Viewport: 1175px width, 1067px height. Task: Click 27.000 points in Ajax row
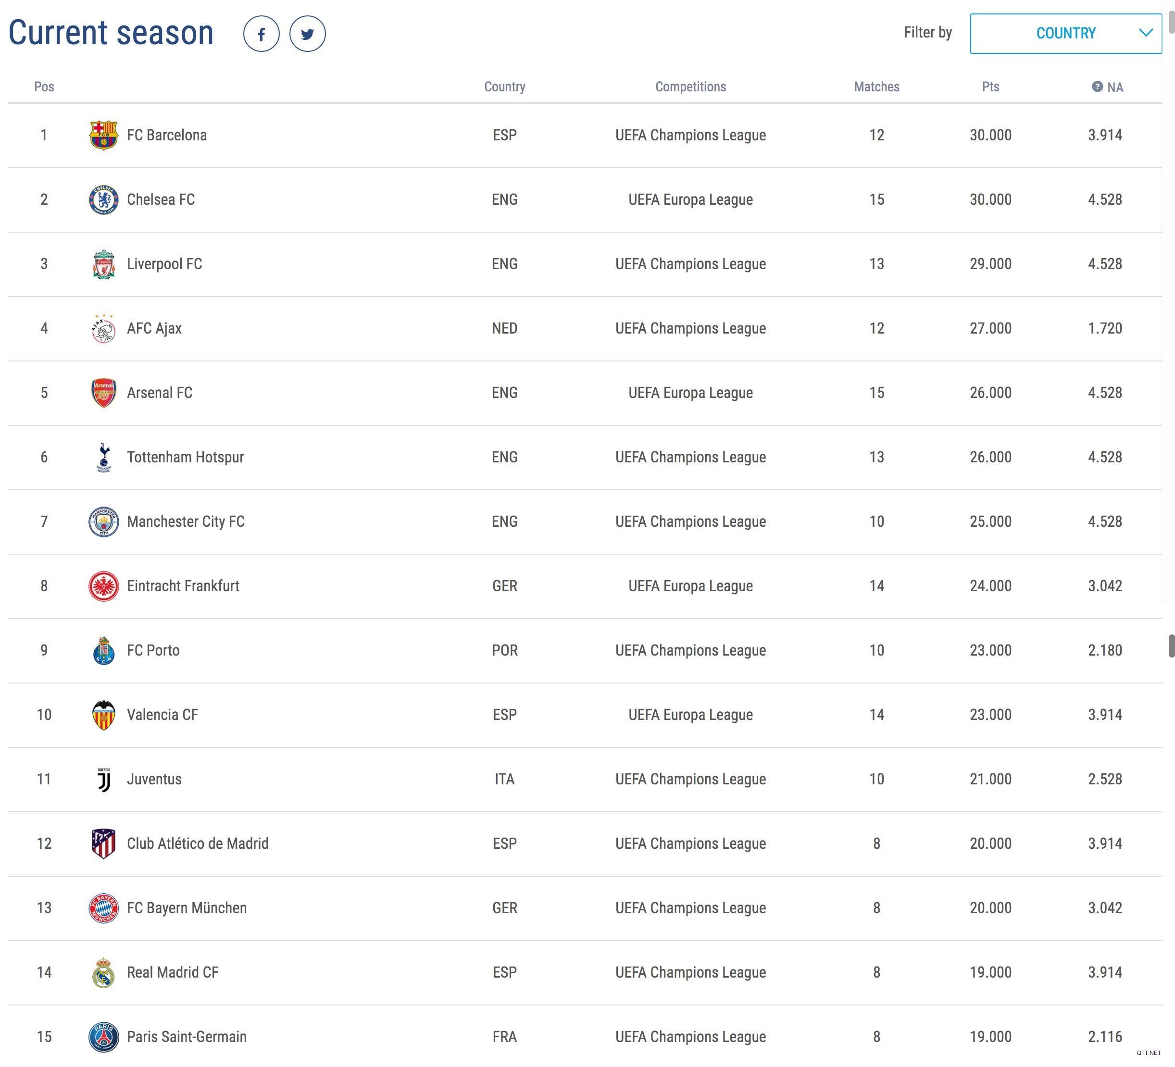(x=990, y=329)
